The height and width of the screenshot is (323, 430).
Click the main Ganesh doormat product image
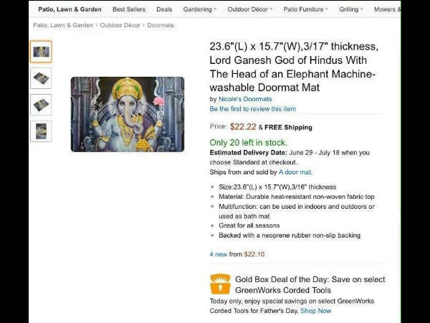point(127,114)
